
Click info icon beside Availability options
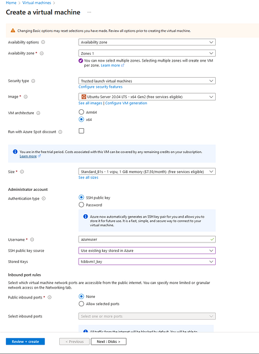click(x=43, y=42)
